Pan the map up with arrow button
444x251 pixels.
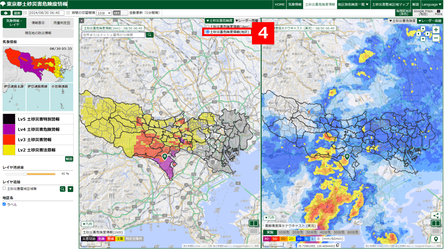click(423, 29)
